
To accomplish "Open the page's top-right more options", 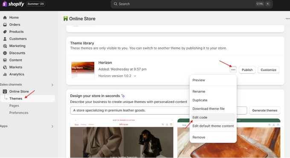I will pyautogui.click(x=287, y=19).
